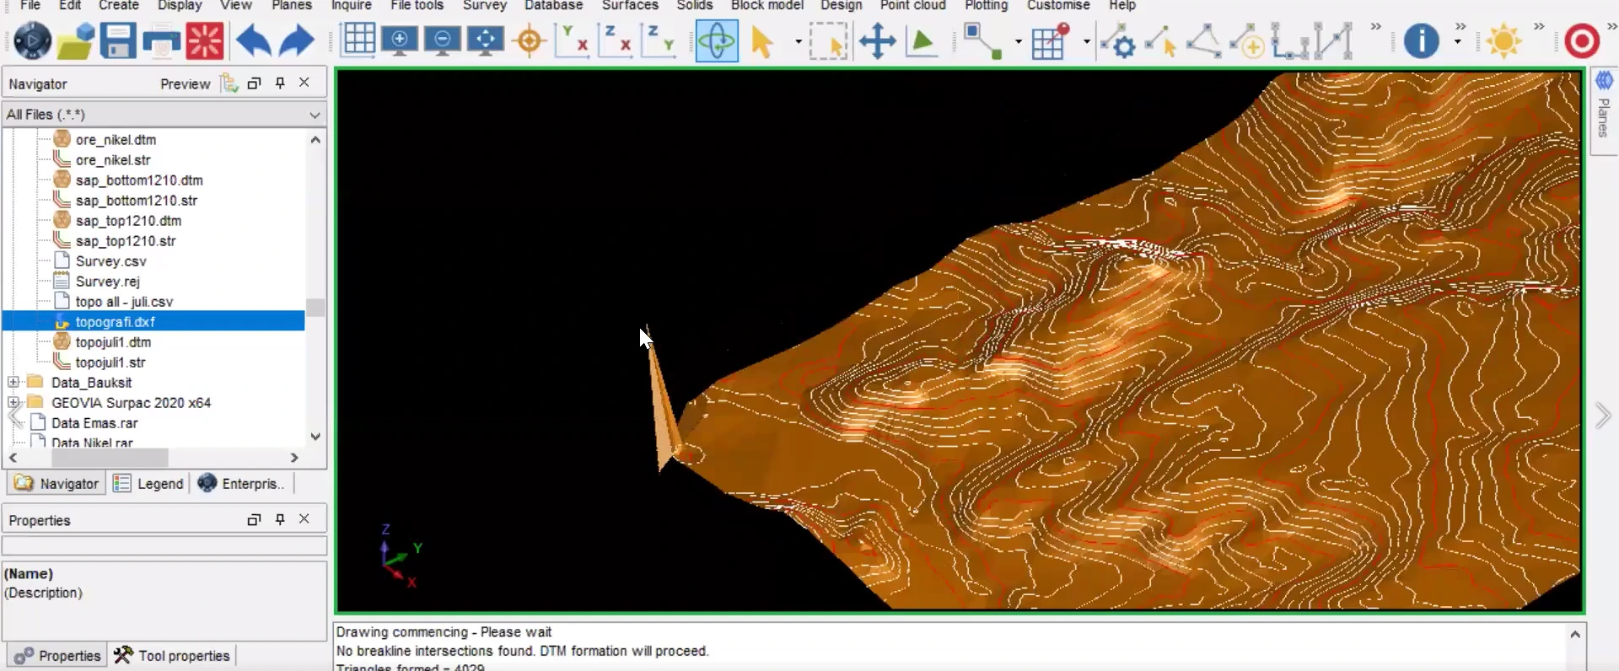Open the All Files filter dropdown
Viewport: 1619px width, 671px height.
[164, 114]
